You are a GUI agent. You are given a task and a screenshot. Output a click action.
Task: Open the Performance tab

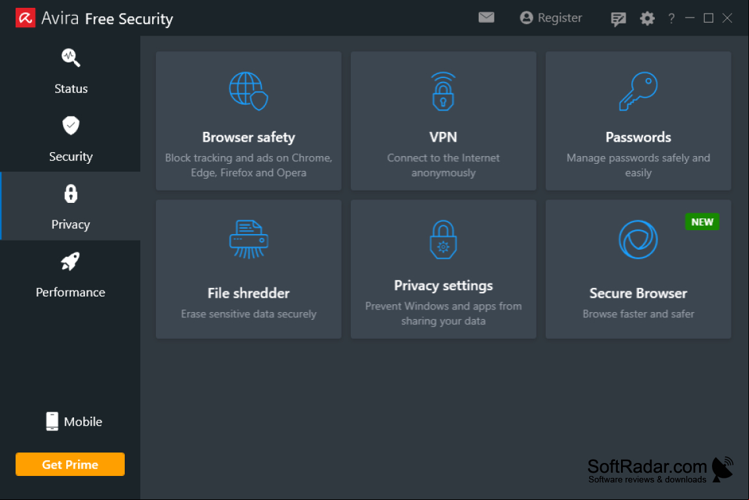tap(71, 274)
